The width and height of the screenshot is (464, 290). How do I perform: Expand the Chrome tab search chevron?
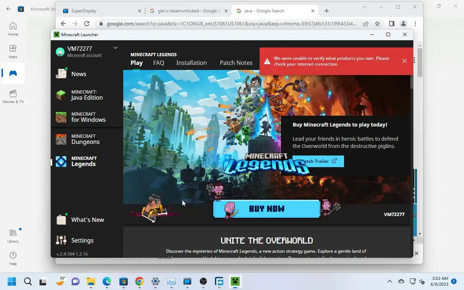(365, 7)
